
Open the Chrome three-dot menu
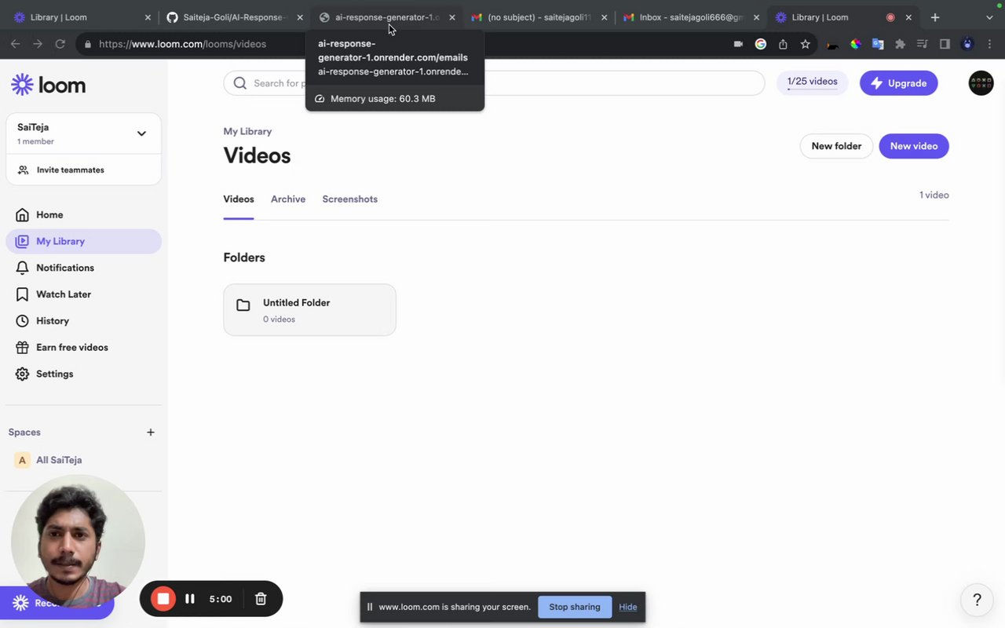(x=990, y=44)
